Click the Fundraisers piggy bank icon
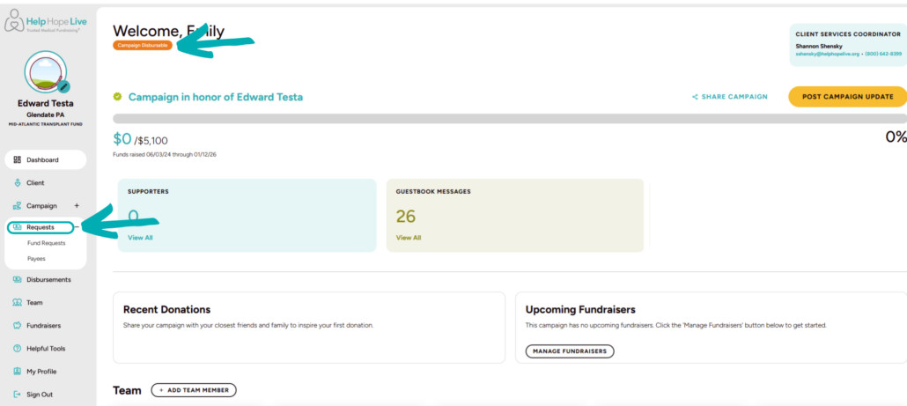This screenshot has width=907, height=406. (x=18, y=326)
